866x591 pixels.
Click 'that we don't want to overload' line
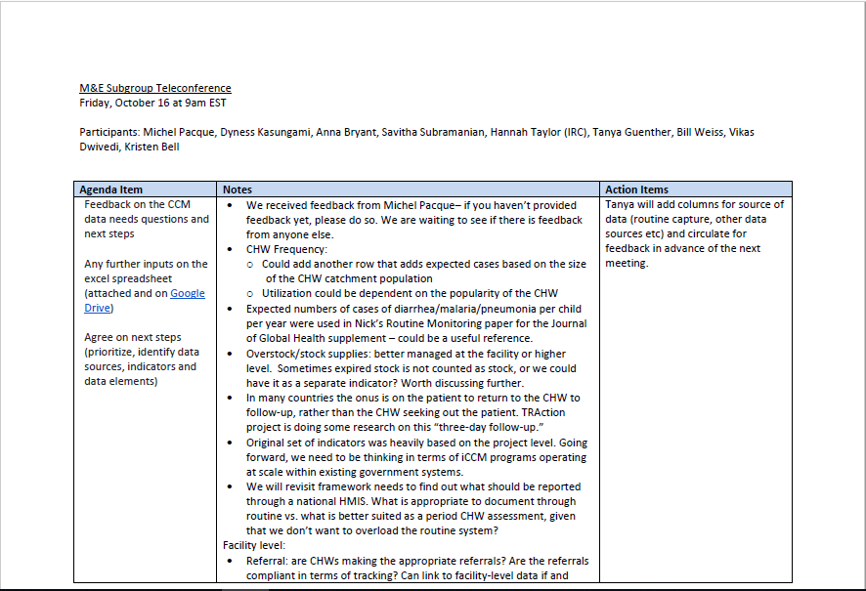(372, 530)
